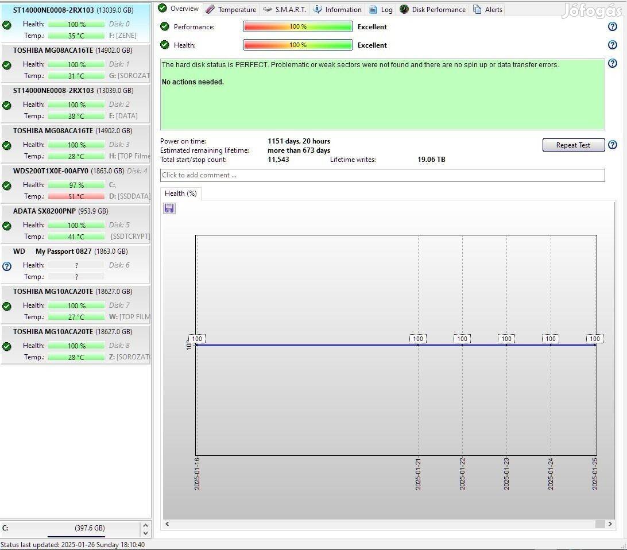Select the WD My Passport 0827 entry
The height and width of the screenshot is (550, 627).
75,264
